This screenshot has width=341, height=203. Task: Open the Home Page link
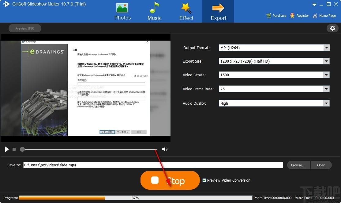(324, 16)
